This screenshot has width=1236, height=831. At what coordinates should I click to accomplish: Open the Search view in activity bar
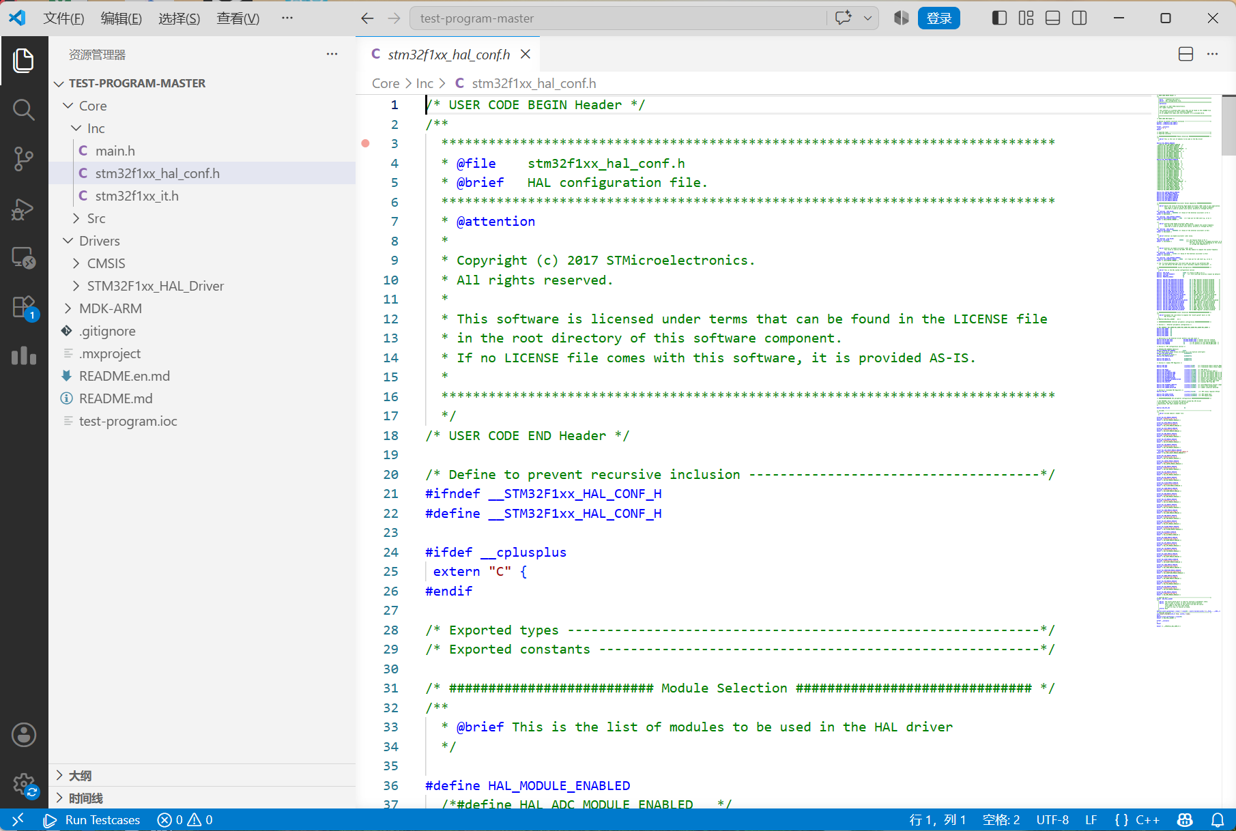point(24,110)
